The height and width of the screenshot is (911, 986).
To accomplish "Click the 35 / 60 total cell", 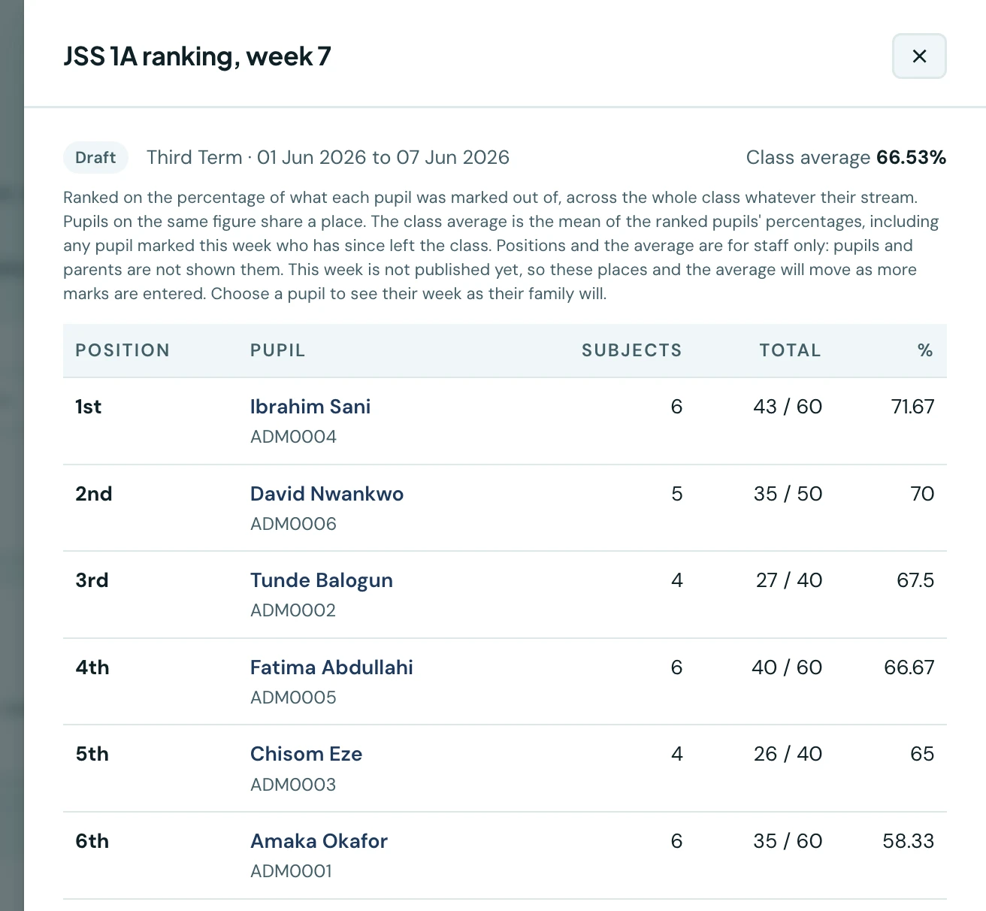I will [x=788, y=841].
